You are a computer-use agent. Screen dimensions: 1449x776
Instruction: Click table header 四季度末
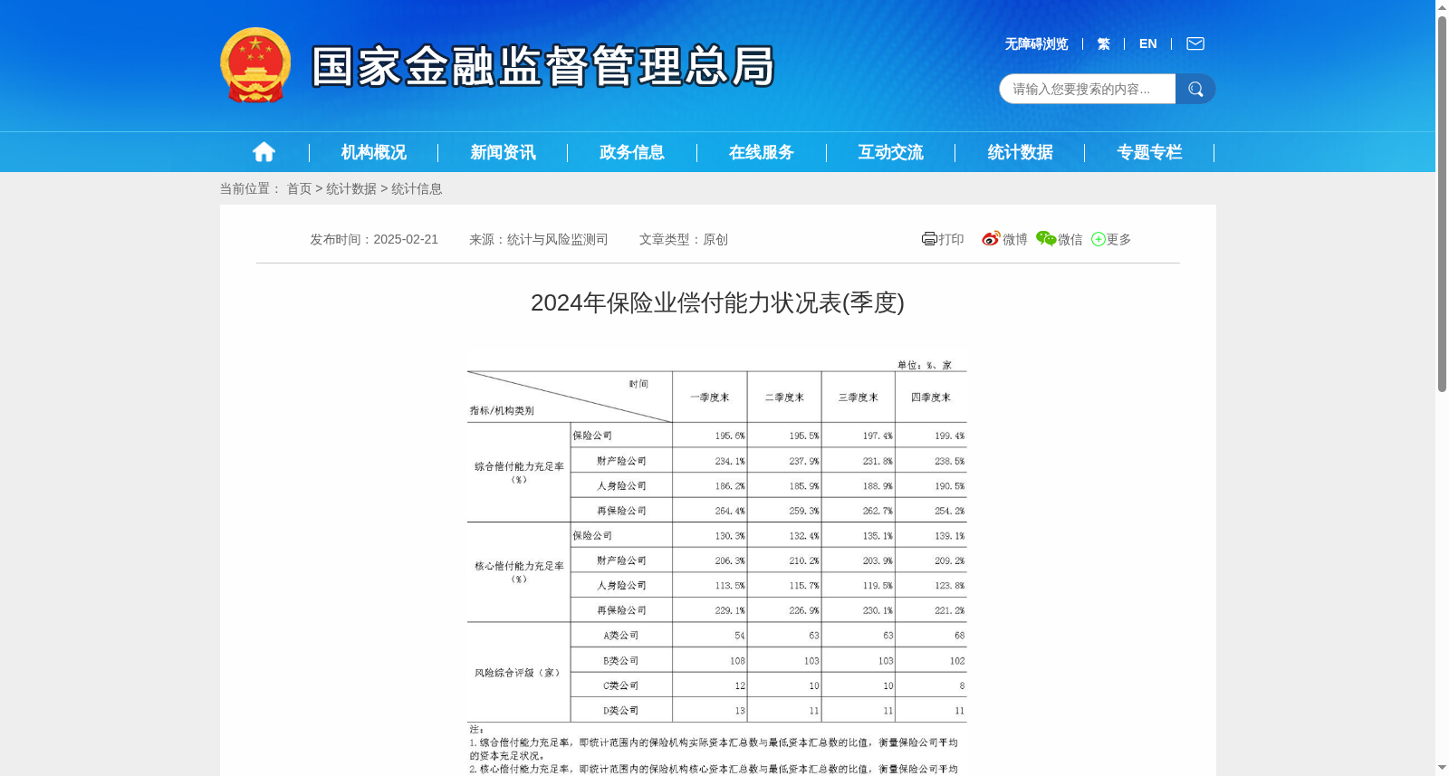pyautogui.click(x=931, y=398)
